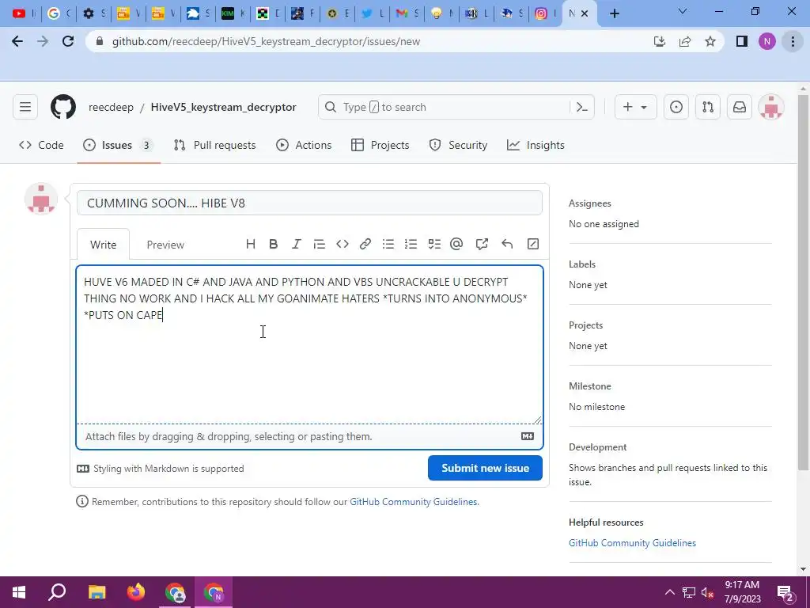Insert a numbered list
The width and height of the screenshot is (810, 608).
[x=411, y=244]
